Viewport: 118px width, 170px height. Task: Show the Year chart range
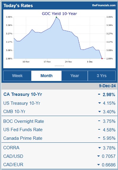point(75,76)
